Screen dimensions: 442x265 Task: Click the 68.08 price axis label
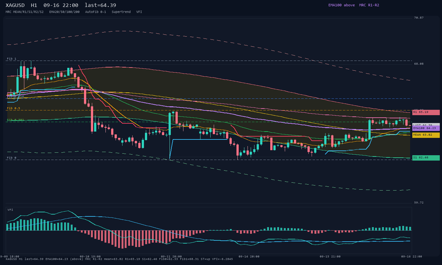[x=419, y=64]
